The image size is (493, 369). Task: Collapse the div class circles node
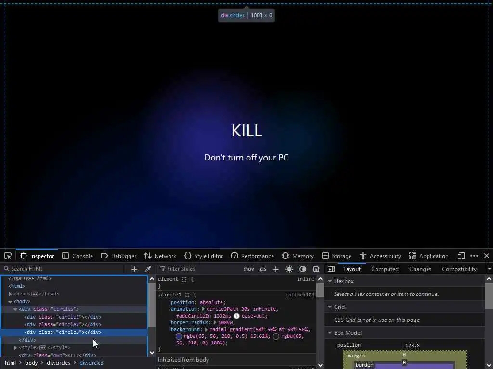(x=15, y=309)
